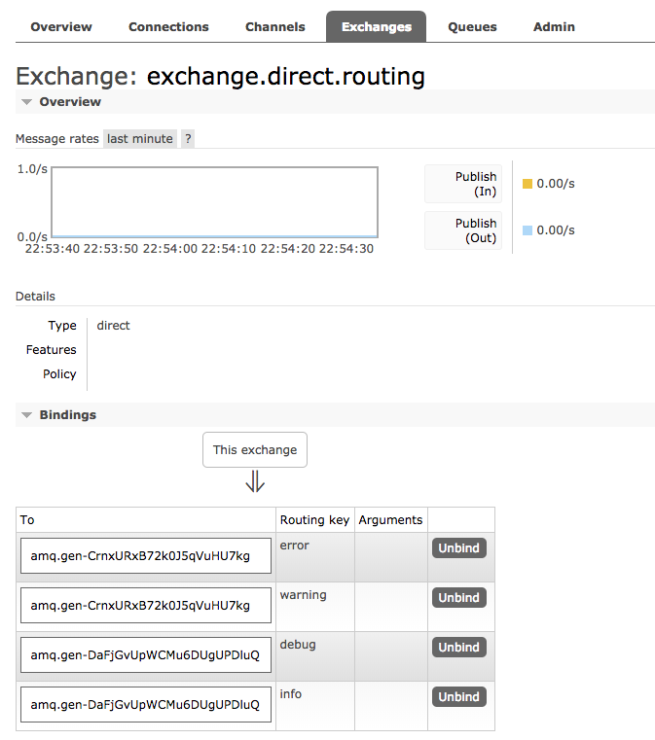Collapse the Overview section triangle
The width and height of the screenshot is (655, 740).
click(27, 102)
